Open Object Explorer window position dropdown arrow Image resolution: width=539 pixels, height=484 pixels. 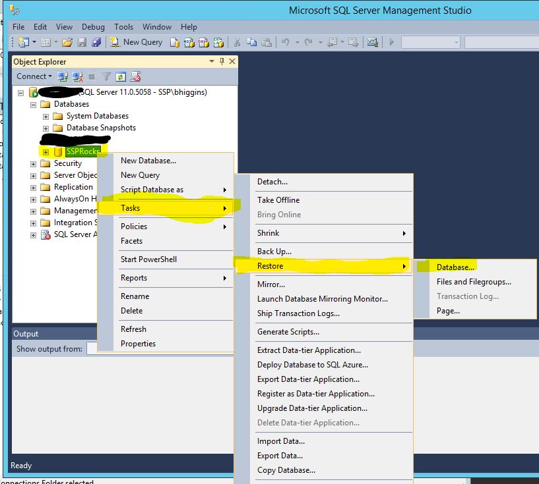point(212,61)
